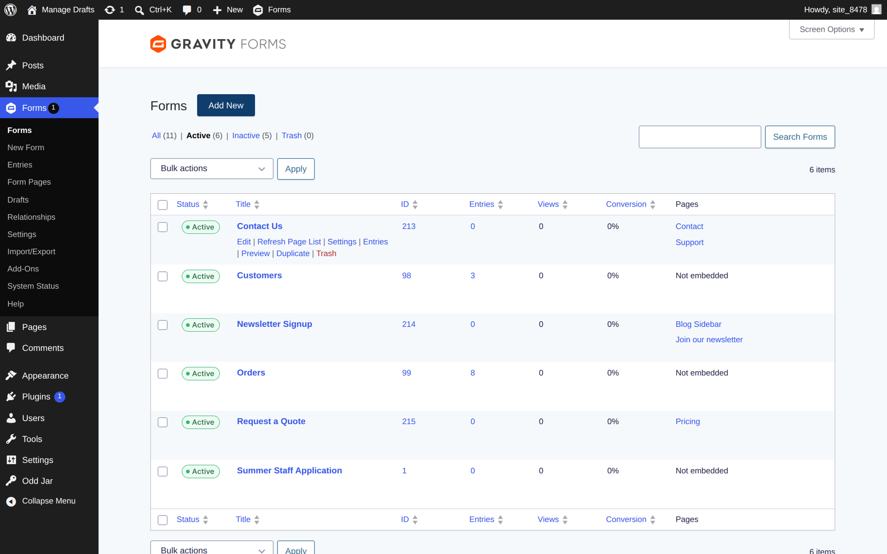This screenshot has height=554, width=887.
Task: Click the plus New icon in admin bar
Action: 217,10
